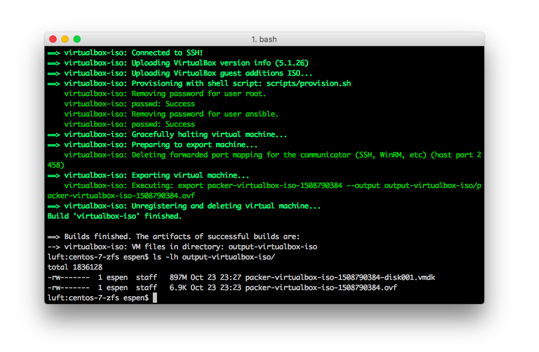The width and height of the screenshot is (539, 352).
Task: Minimize the terminal with the yellow button
Action: pyautogui.click(x=65, y=39)
